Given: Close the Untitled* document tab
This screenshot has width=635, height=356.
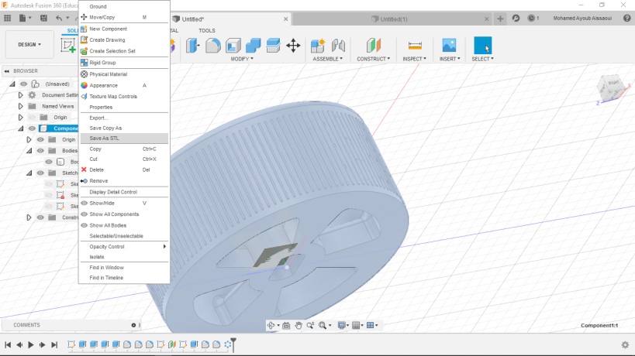Looking at the screenshot, I should tap(285, 19).
